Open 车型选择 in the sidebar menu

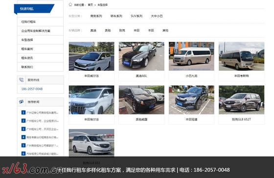[x=40, y=40]
